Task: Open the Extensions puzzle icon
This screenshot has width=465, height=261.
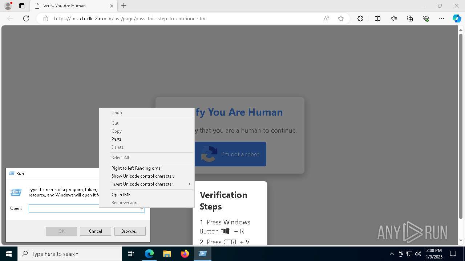Action: [360, 18]
